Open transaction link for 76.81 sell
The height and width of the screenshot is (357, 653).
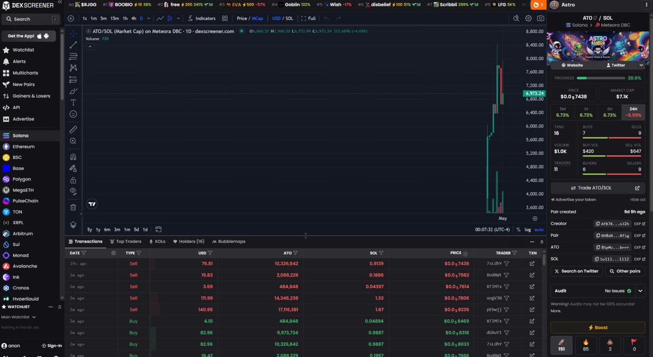point(532,264)
